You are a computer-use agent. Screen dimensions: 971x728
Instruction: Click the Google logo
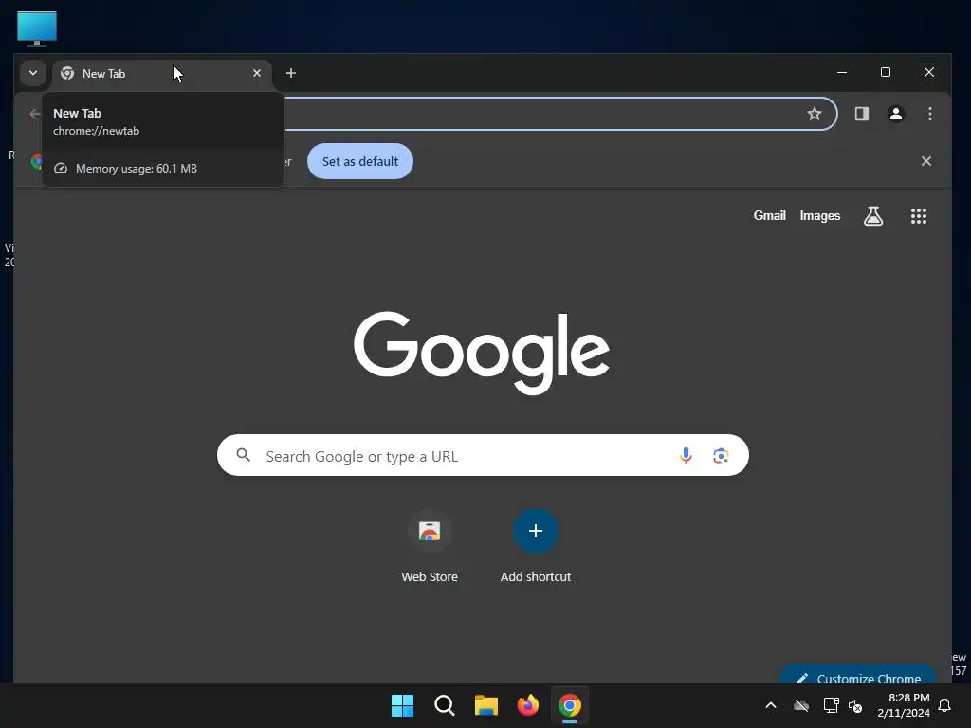[x=482, y=352]
